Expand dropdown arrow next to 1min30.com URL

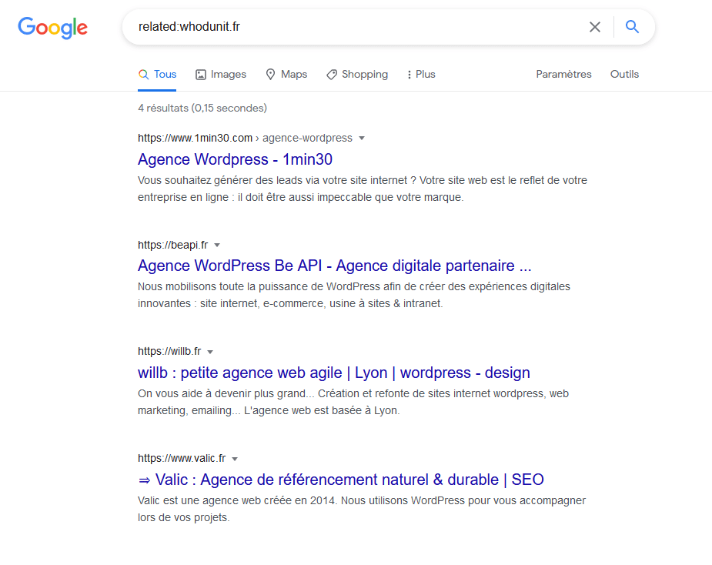point(362,138)
